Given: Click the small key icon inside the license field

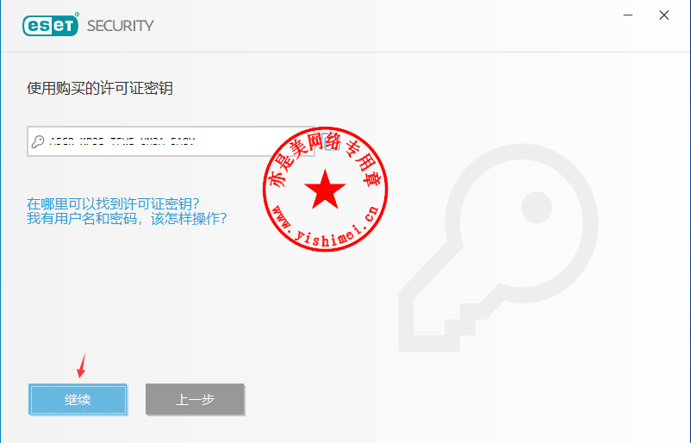Looking at the screenshot, I should pos(38,141).
